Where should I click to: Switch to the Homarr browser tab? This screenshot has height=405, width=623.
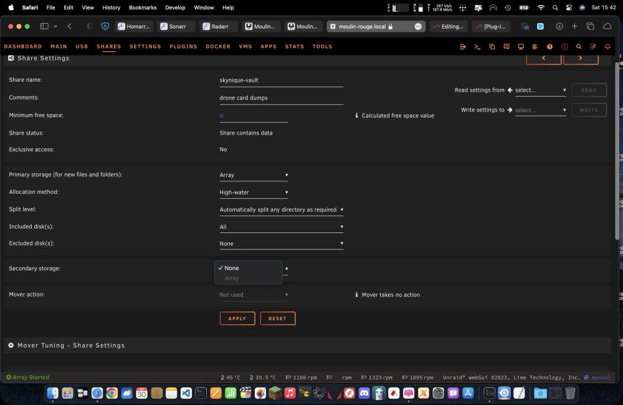pyautogui.click(x=134, y=27)
